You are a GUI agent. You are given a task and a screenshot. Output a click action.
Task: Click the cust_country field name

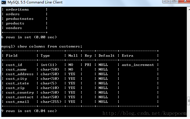pyautogui.click(x=20, y=92)
